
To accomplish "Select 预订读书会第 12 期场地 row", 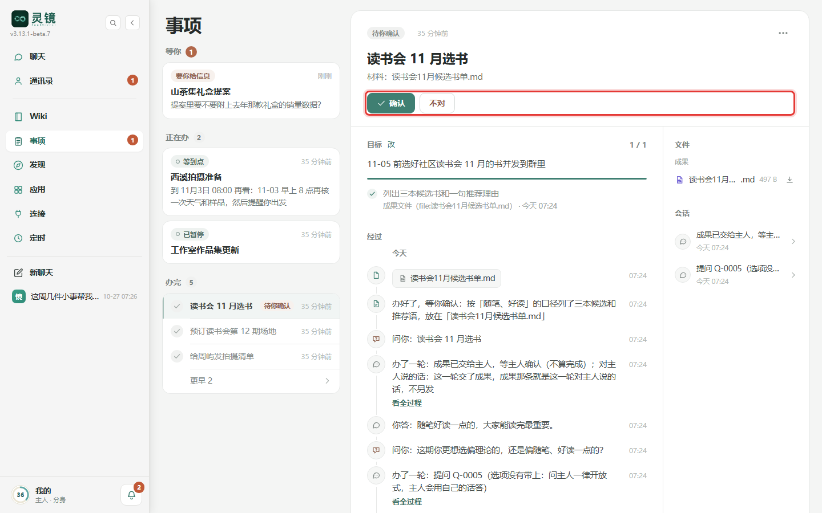I will 251,331.
